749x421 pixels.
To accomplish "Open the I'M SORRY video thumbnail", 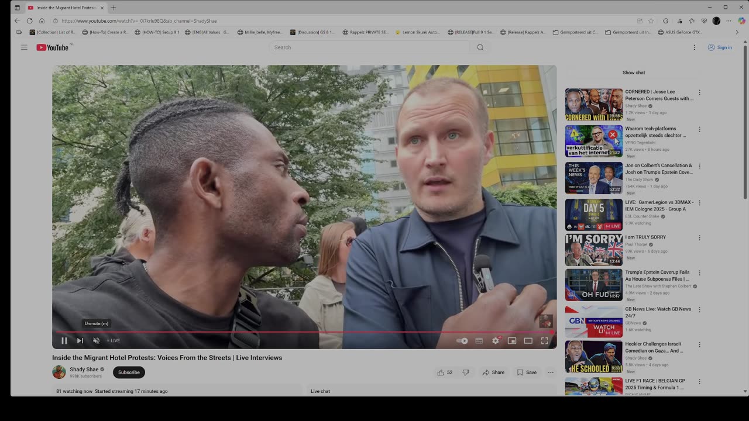I will tap(594, 250).
